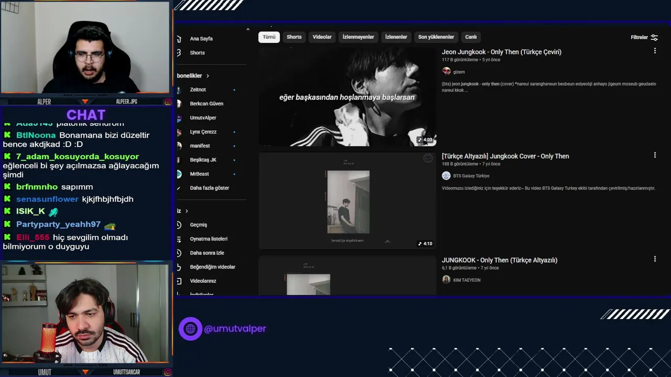Click the BTS Galaxy Türkiye channel avatar
671x377 pixels.
(x=446, y=175)
